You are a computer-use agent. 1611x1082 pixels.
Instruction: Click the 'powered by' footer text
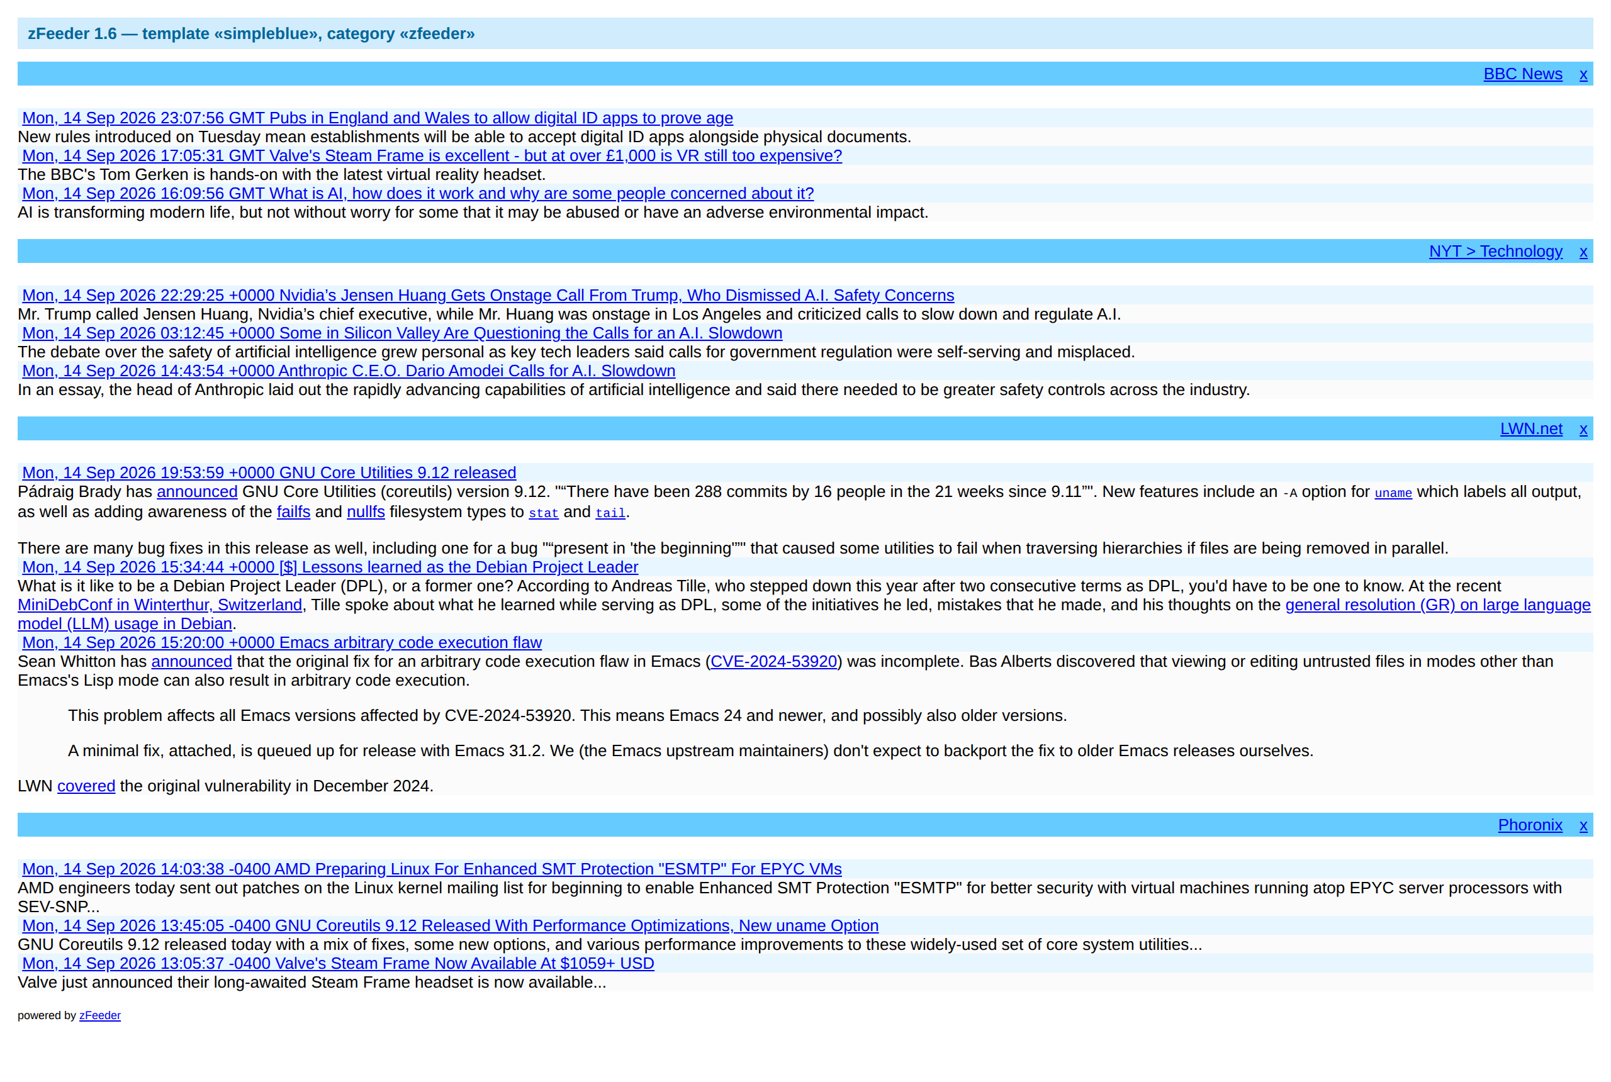coord(47,1016)
